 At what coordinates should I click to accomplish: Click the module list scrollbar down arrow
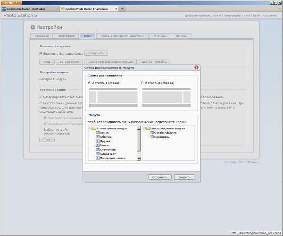(139, 159)
